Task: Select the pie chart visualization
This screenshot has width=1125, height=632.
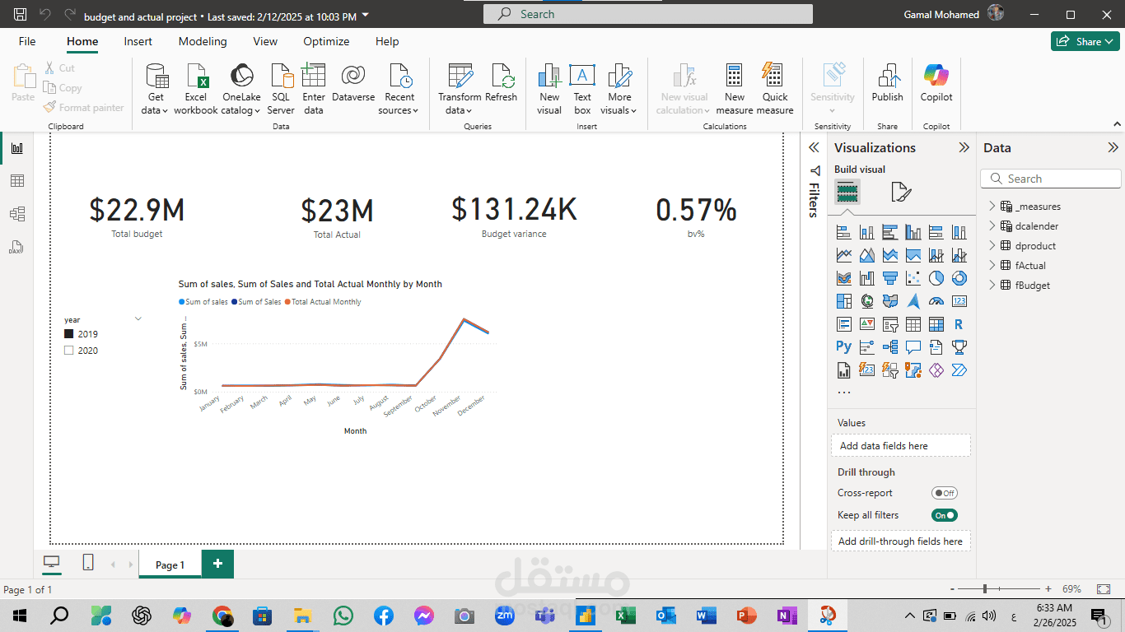Action: pos(936,278)
